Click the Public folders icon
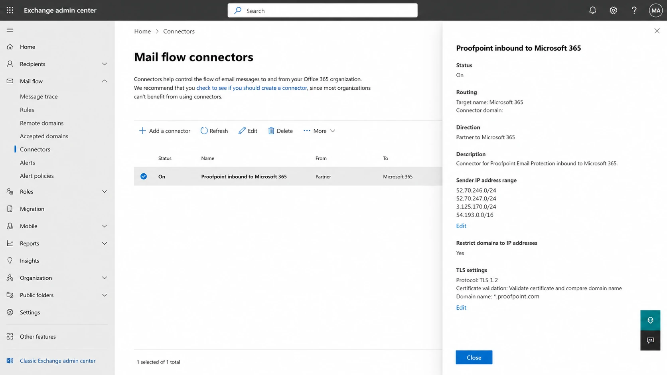This screenshot has width=667, height=375. click(x=10, y=295)
